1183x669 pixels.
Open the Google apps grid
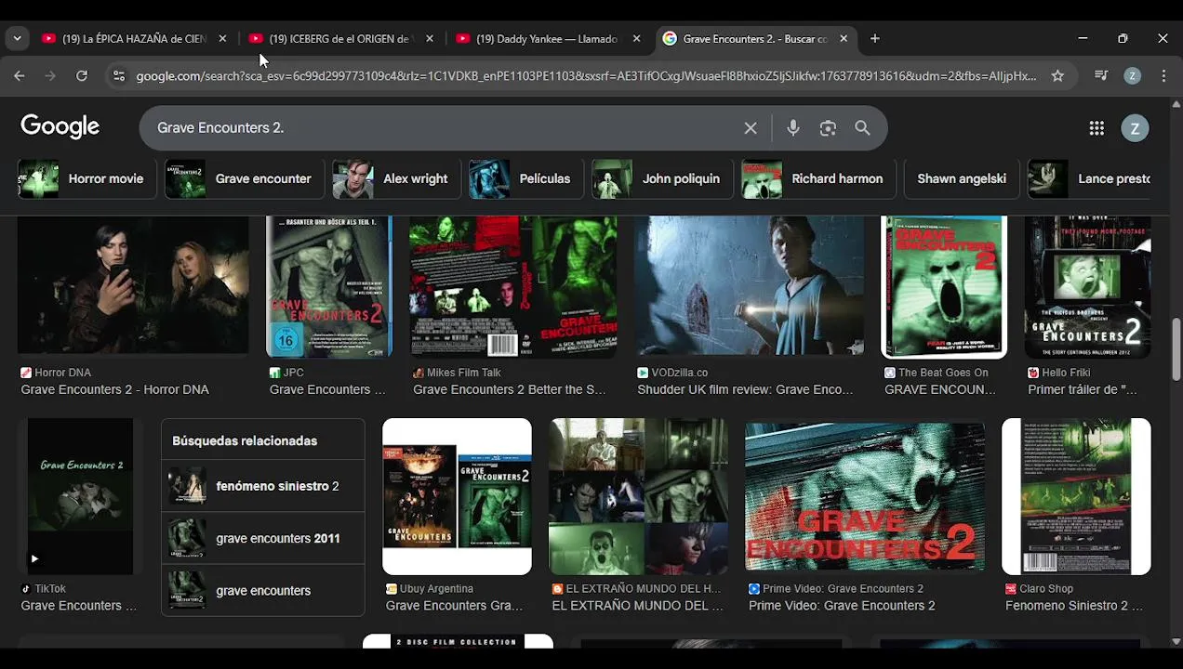(1097, 128)
